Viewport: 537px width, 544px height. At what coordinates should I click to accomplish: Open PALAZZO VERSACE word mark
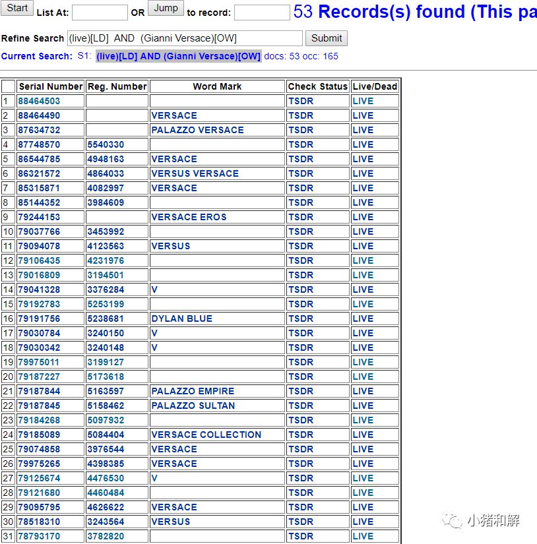197,130
